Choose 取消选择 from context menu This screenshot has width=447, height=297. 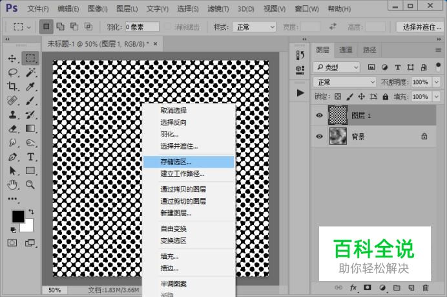tap(189, 111)
